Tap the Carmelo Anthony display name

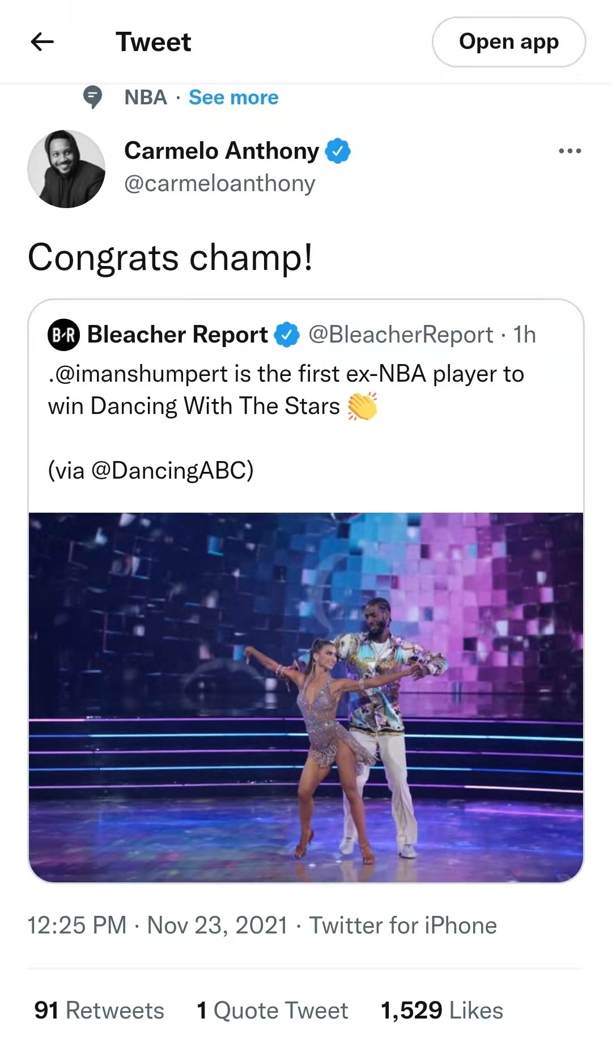pyautogui.click(x=222, y=151)
